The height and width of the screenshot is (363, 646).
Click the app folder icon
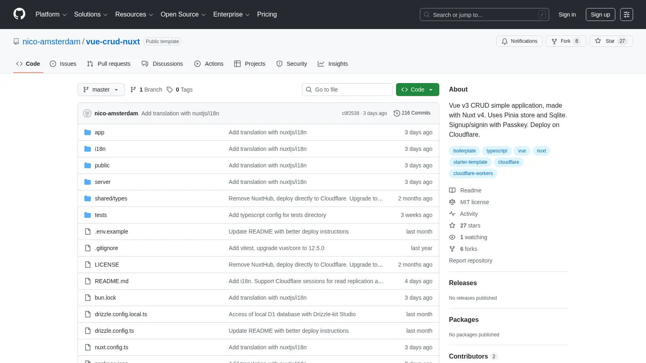[x=88, y=132]
